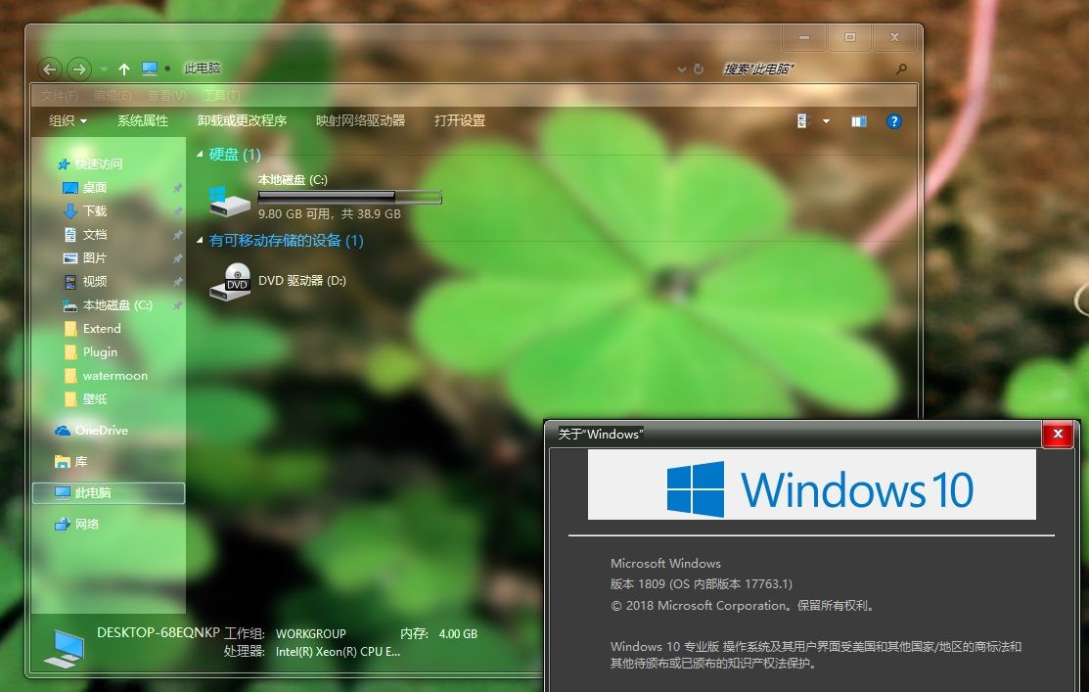Image resolution: width=1089 pixels, height=692 pixels.
Task: Click 映射网络驱动器
Action: pos(360,121)
